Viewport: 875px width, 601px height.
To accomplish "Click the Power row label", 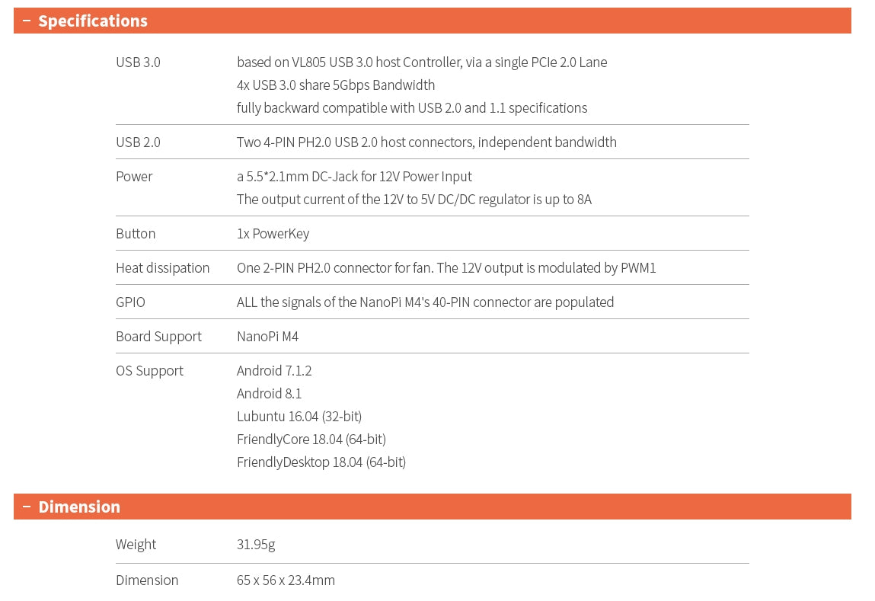I will coord(134,177).
